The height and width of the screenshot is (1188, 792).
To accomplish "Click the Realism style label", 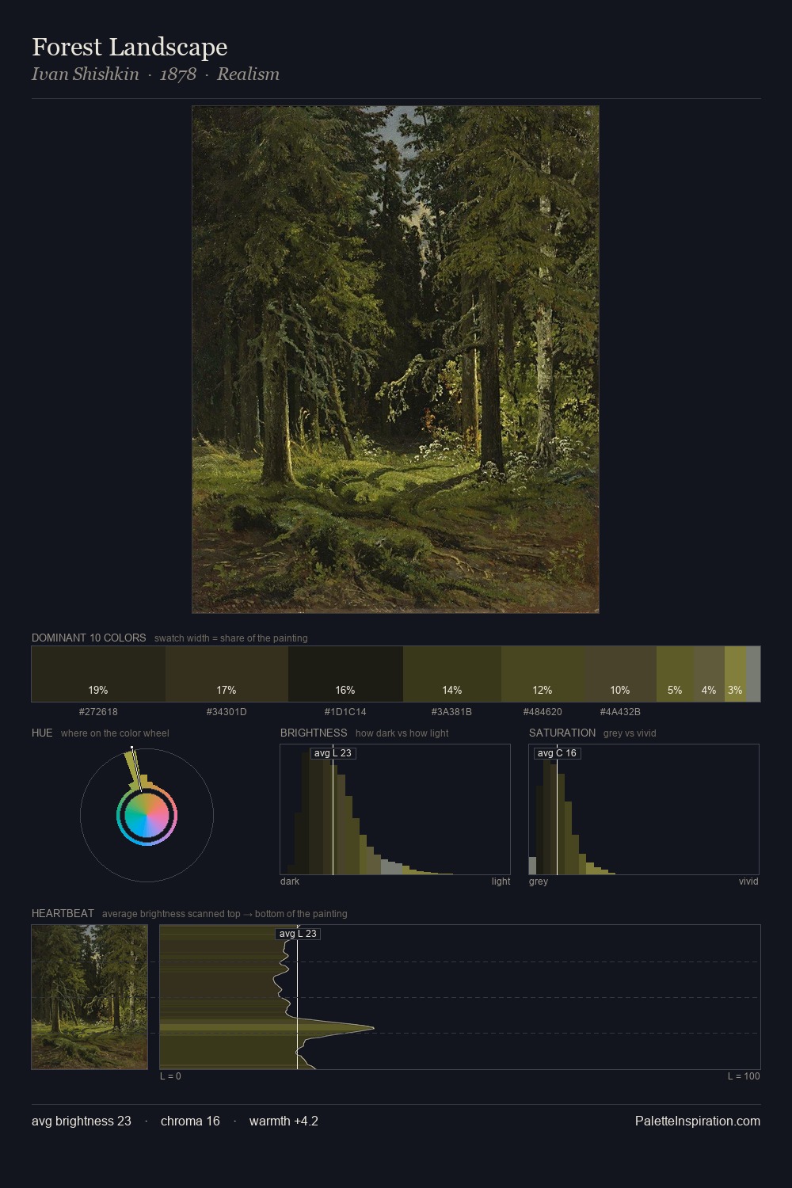I will (248, 74).
